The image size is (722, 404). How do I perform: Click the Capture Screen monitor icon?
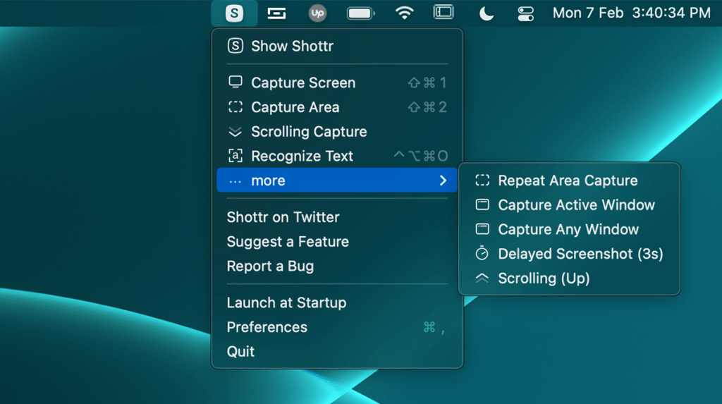tap(235, 82)
